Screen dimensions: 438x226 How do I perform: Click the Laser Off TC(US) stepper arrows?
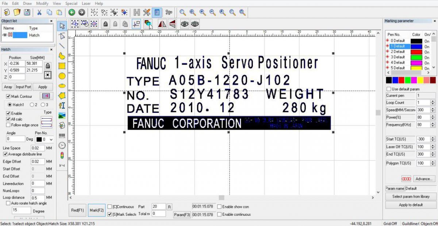[x=433, y=147]
